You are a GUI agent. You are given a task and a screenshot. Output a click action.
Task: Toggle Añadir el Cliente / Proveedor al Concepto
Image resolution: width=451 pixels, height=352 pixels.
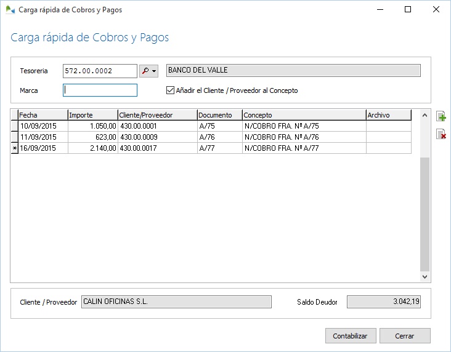click(x=171, y=90)
